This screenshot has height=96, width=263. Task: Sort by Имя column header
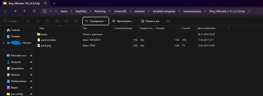point(42,28)
